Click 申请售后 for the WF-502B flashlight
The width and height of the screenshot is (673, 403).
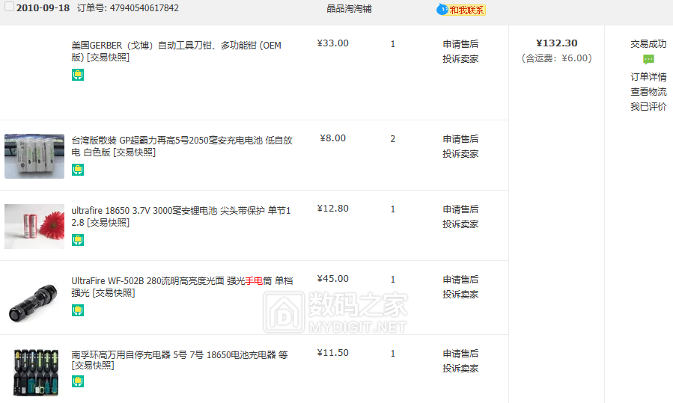(x=460, y=280)
